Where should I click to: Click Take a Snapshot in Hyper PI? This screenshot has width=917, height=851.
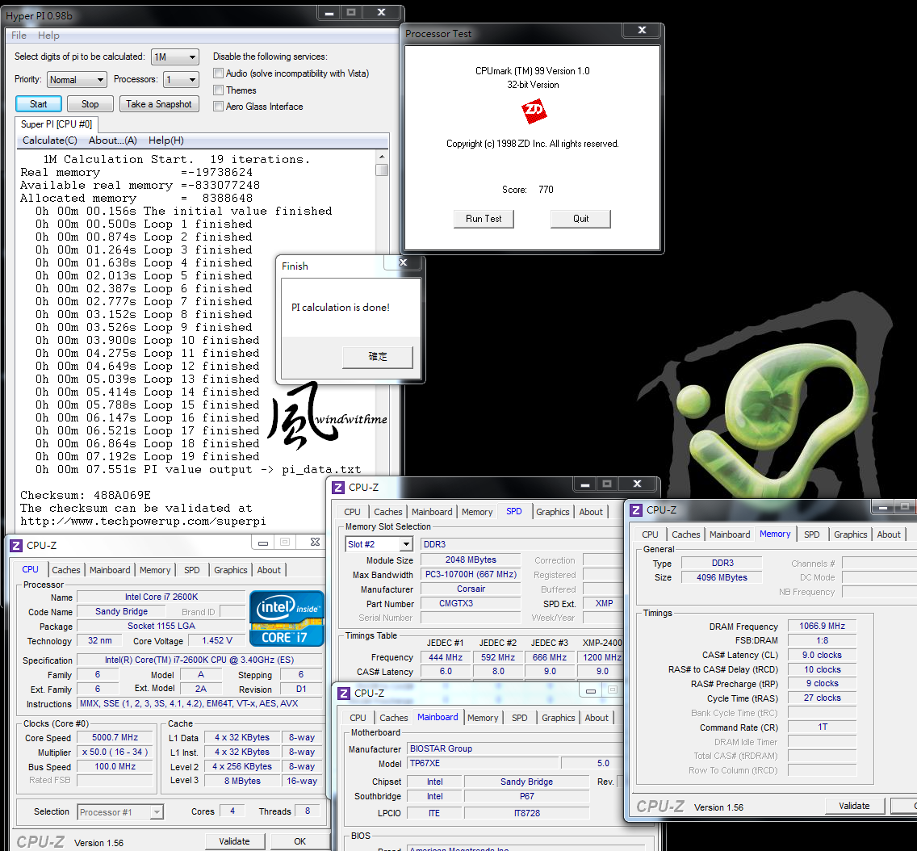click(x=158, y=104)
